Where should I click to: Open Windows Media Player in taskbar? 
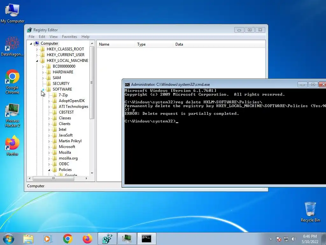click(48, 239)
